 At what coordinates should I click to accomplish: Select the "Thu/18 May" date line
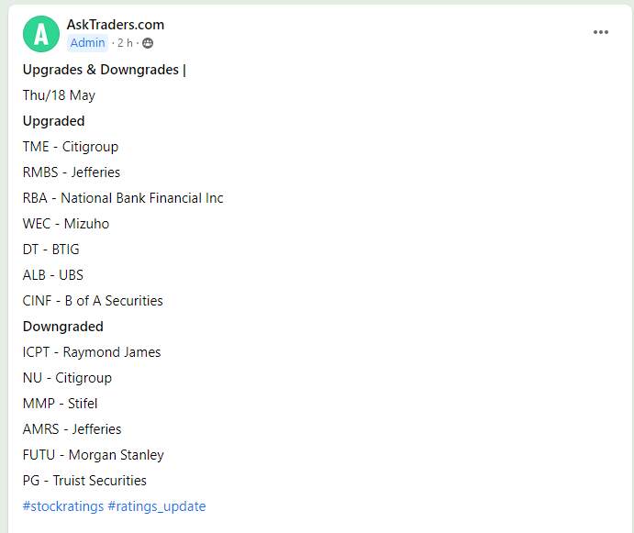[59, 95]
